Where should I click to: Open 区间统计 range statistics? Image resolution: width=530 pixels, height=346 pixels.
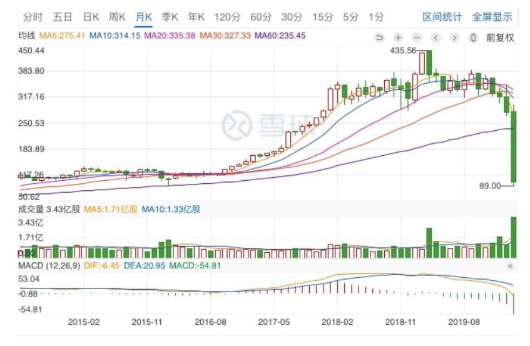coord(442,17)
